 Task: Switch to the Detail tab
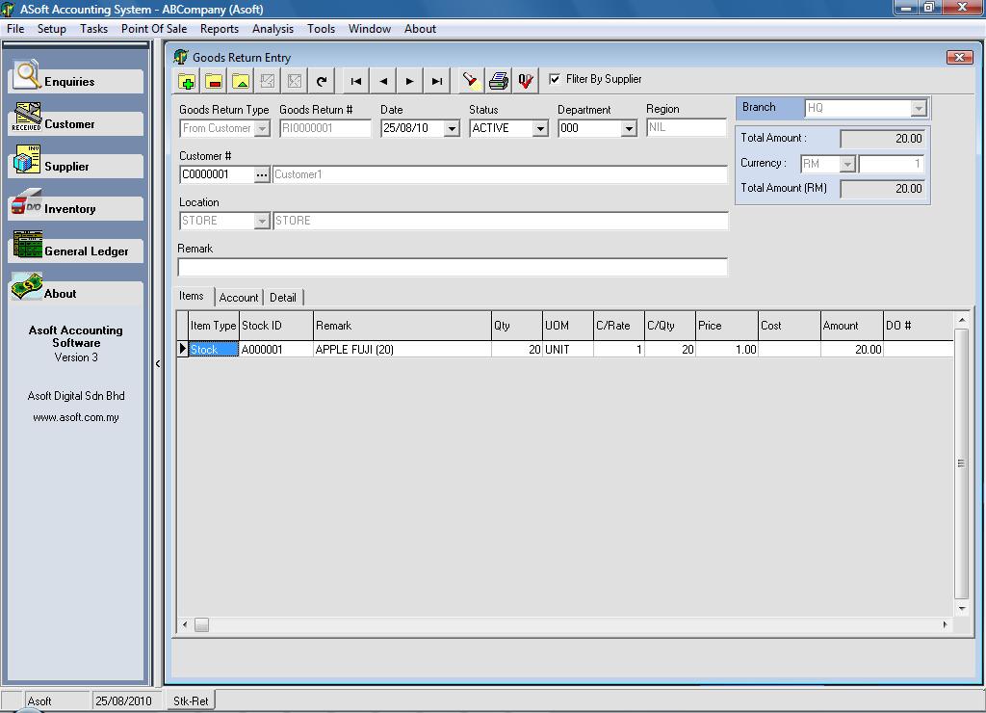point(283,298)
